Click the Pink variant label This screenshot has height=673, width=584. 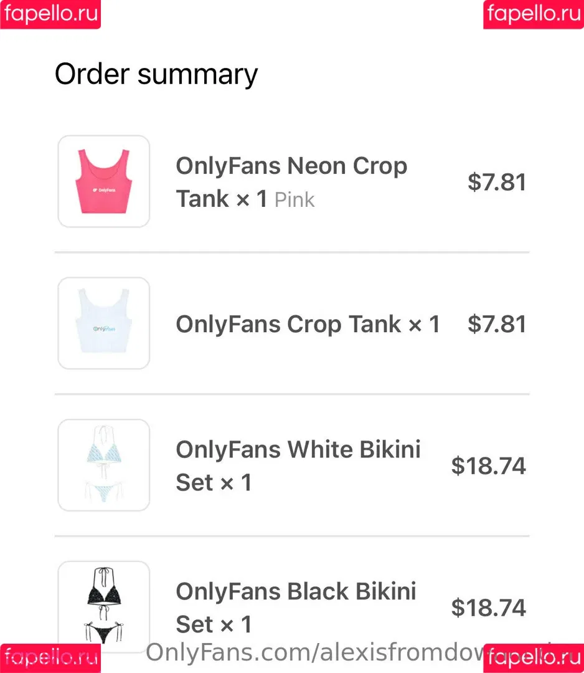pos(294,200)
